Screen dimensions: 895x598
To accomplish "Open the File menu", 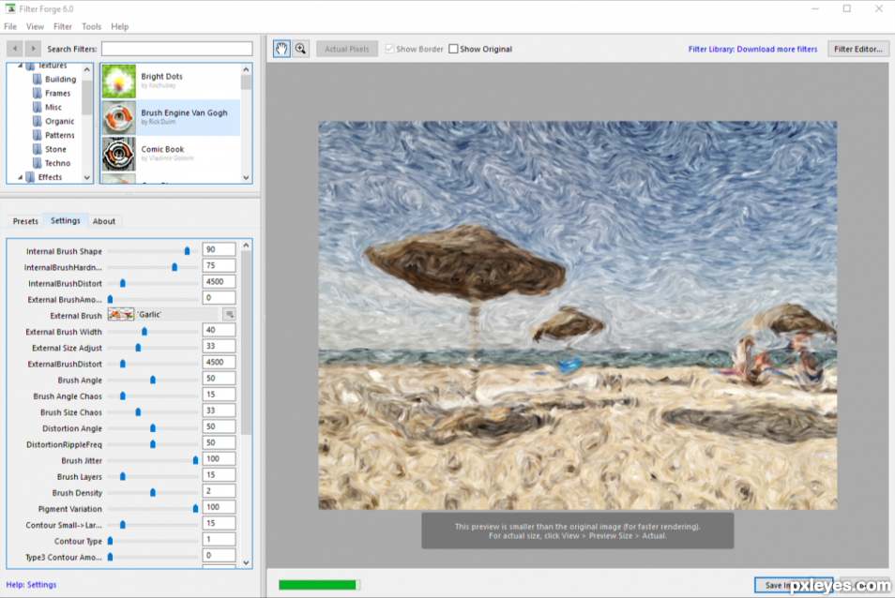I will coord(10,27).
